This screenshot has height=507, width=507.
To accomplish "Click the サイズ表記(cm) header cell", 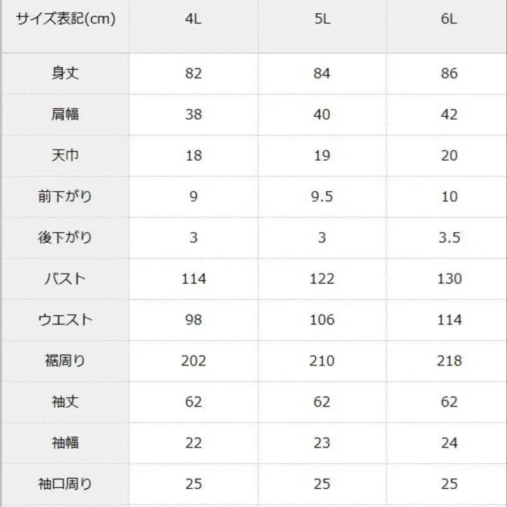I will point(65,19).
